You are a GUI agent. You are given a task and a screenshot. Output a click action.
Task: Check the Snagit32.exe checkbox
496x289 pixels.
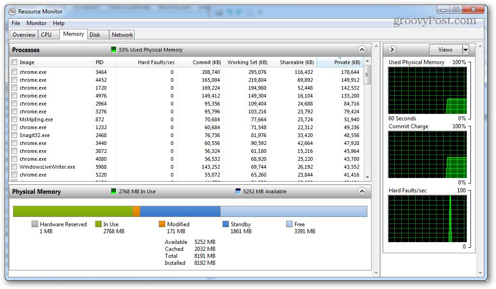click(x=14, y=135)
